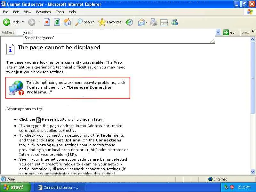
Task: Open the Tools menu
Action: 60,12
